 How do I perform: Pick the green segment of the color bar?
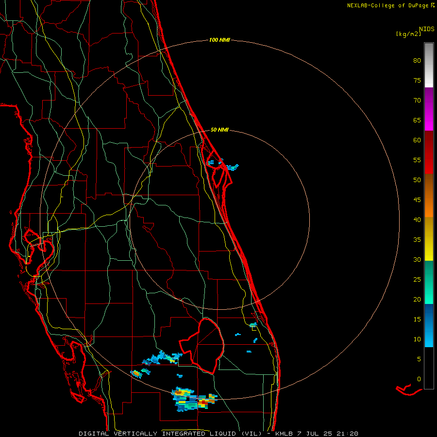429,282
